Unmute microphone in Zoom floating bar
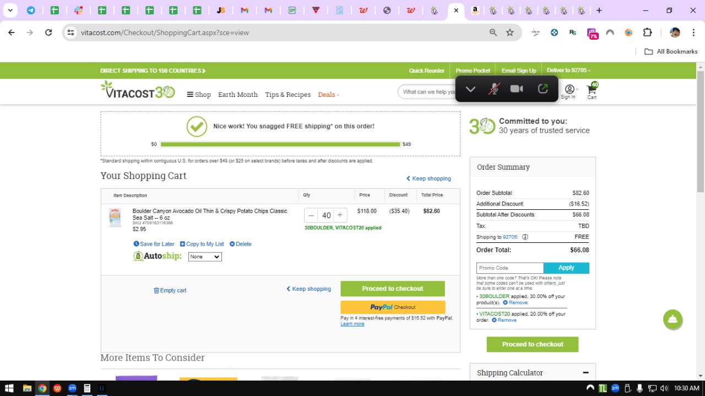 494,89
